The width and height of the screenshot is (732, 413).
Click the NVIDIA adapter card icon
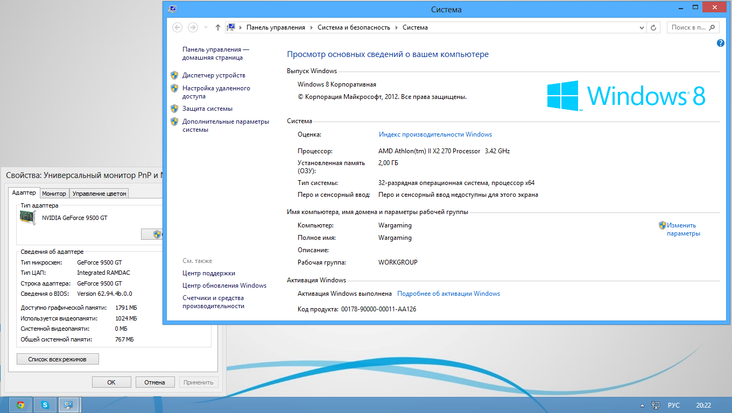point(27,217)
